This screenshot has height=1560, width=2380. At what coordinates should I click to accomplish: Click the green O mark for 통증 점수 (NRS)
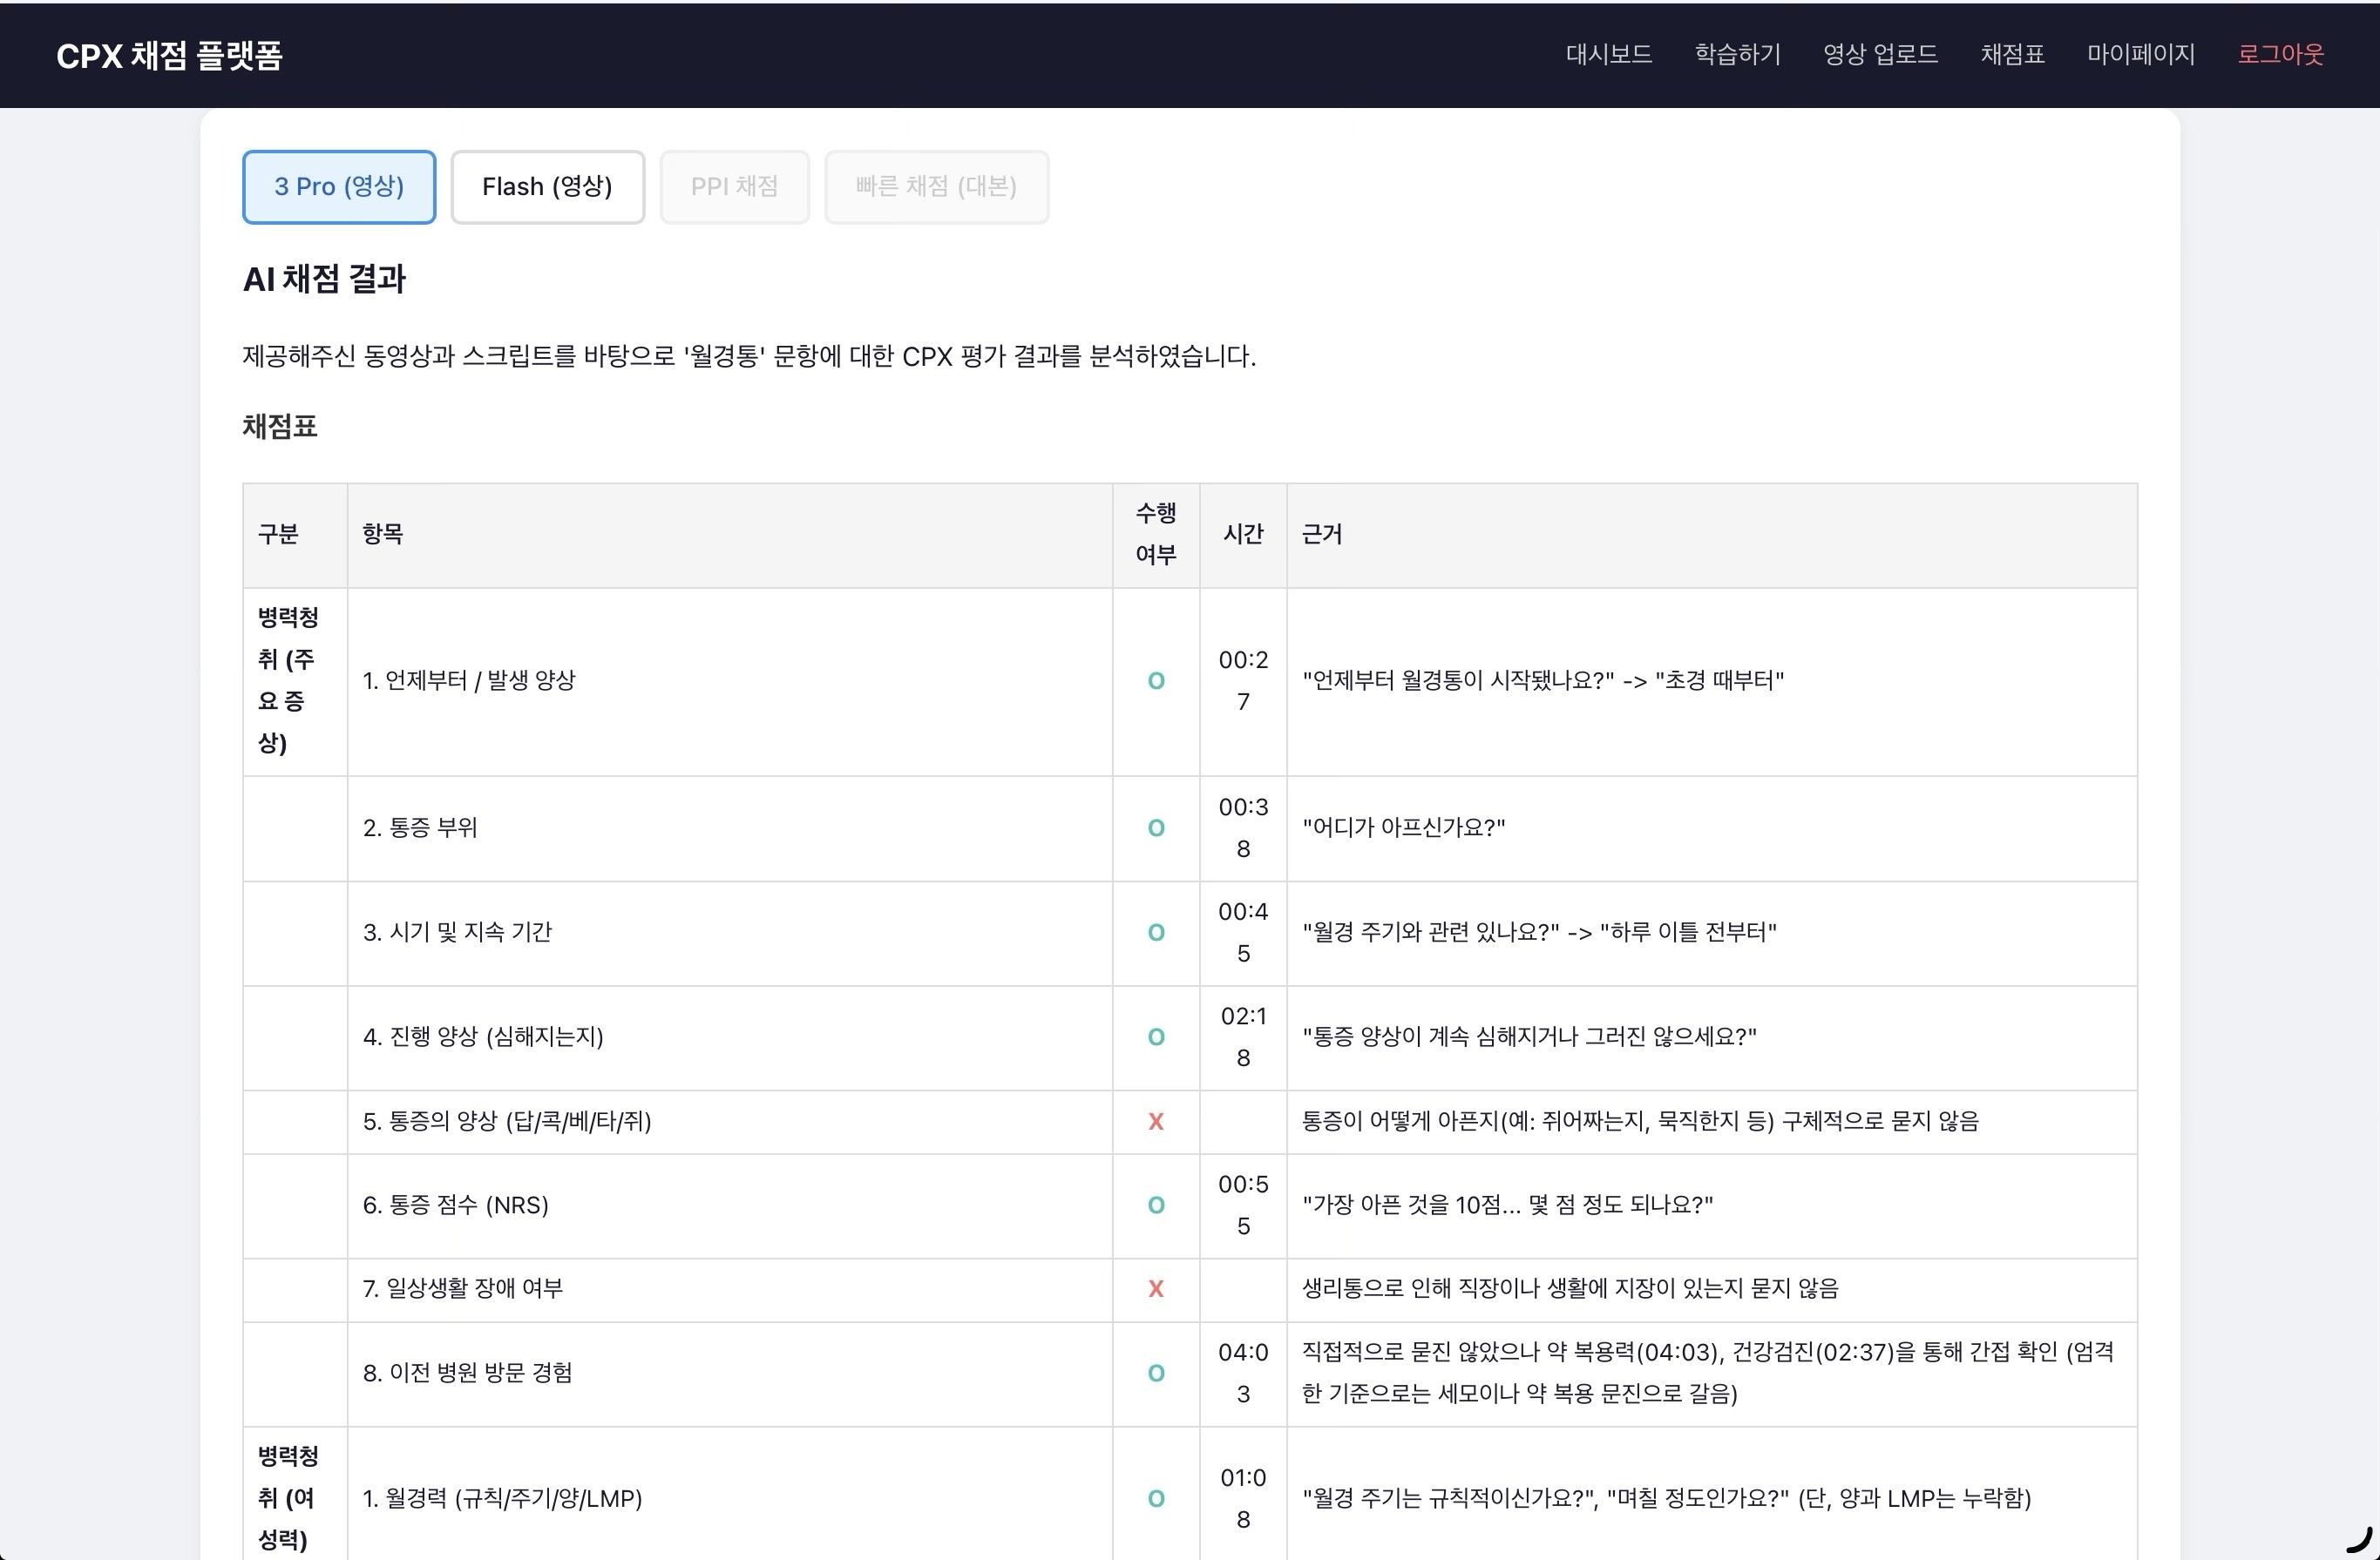(1156, 1205)
